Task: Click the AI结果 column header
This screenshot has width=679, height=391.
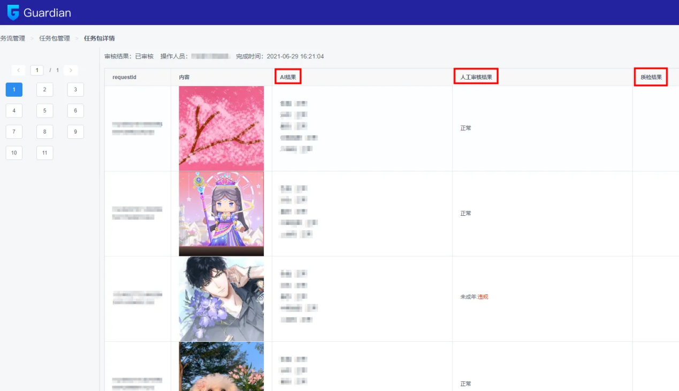Action: point(288,77)
